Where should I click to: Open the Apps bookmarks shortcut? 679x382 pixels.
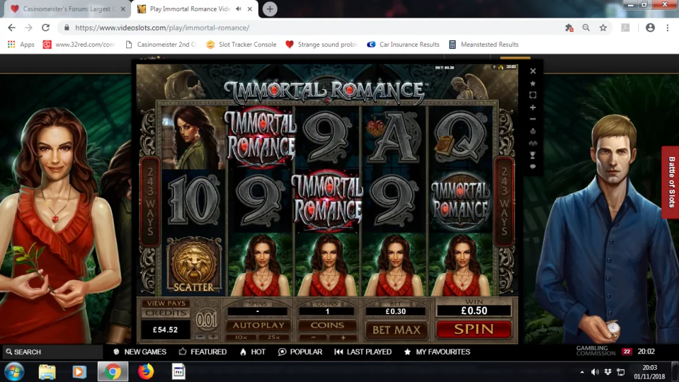pyautogui.click(x=21, y=45)
